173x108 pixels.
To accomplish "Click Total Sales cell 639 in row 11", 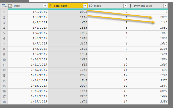I will click(x=68, y=65).
